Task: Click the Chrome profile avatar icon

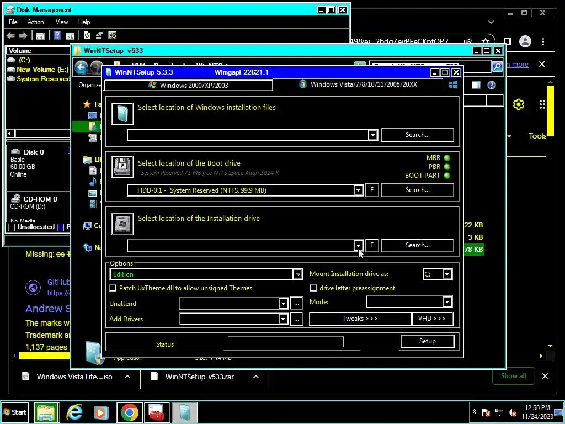Action: click(525, 41)
